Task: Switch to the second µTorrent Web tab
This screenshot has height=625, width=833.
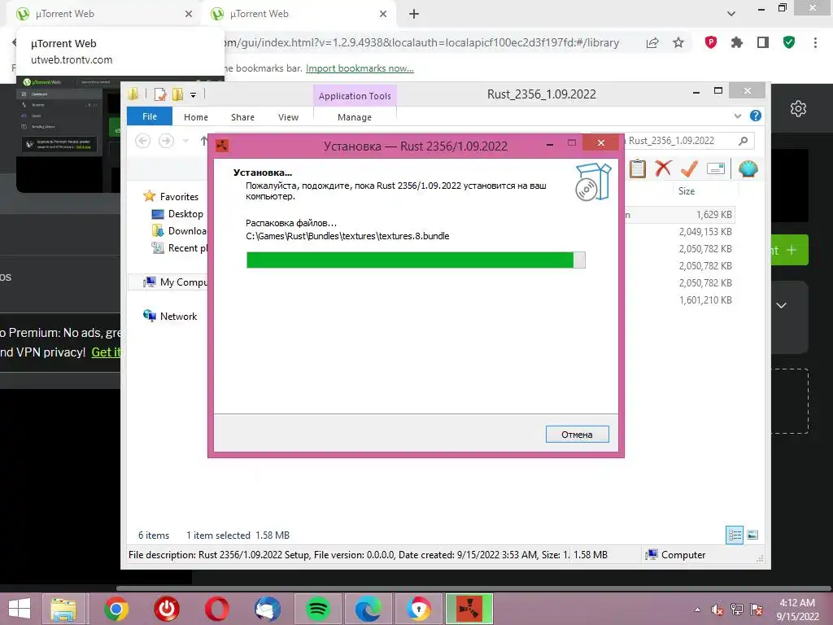Action: coord(299,14)
